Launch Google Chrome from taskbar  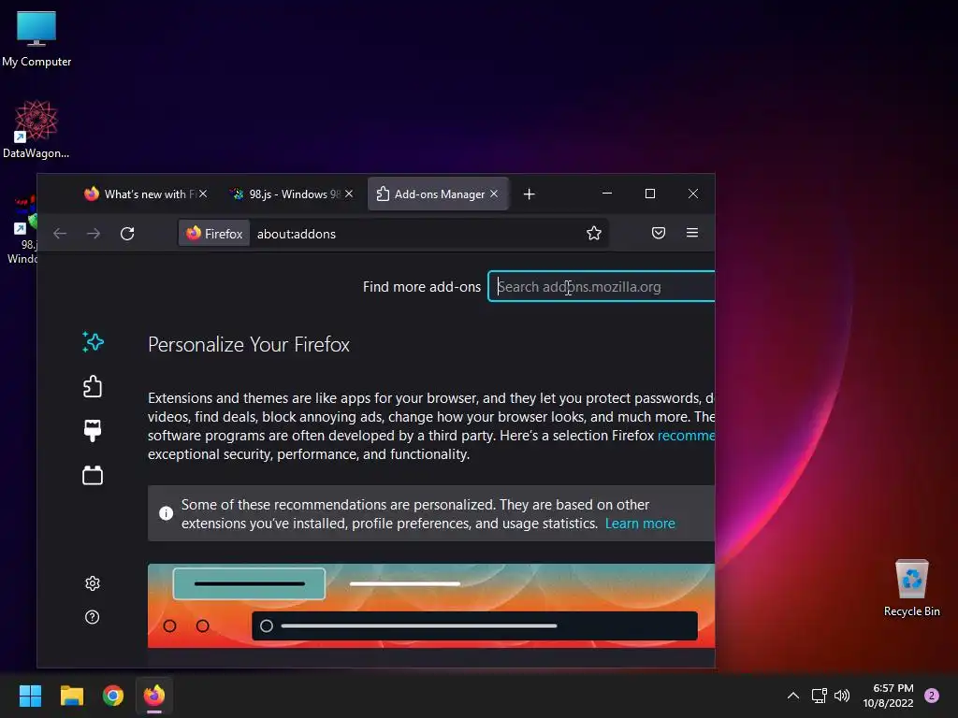[x=113, y=696]
